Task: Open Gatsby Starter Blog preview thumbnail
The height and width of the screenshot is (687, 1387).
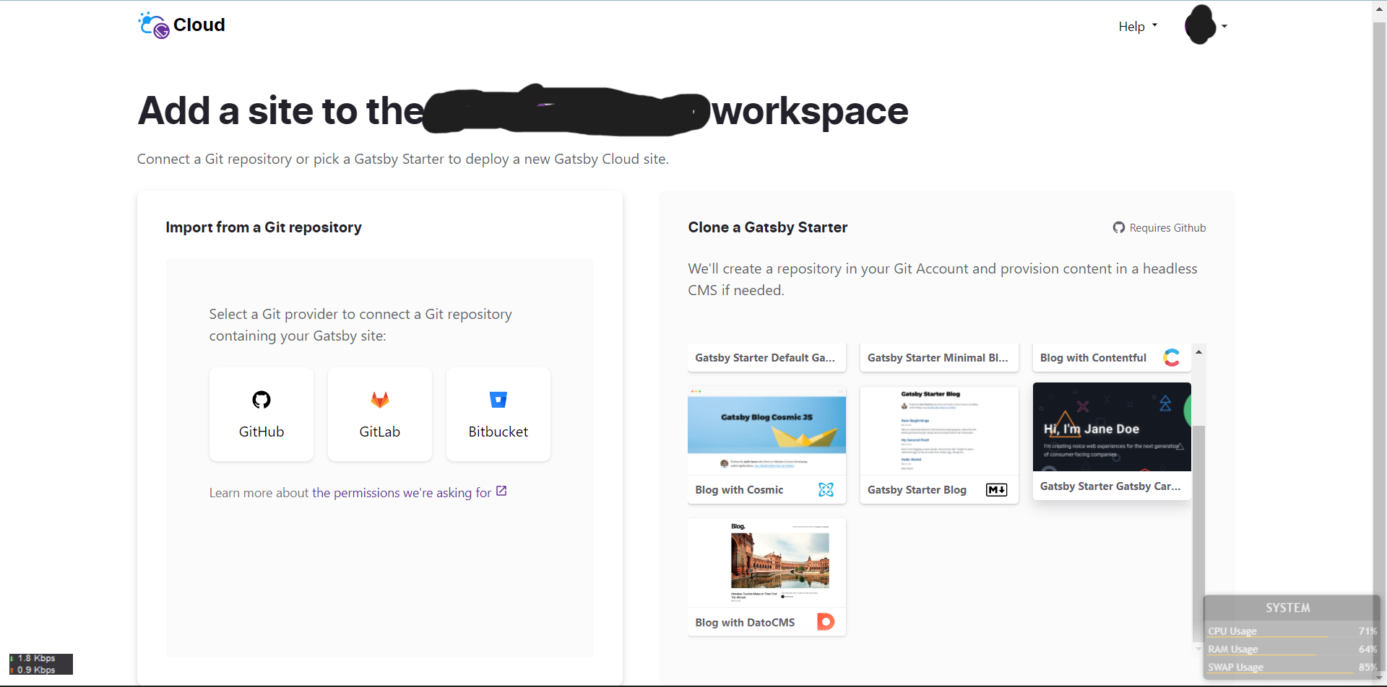Action: click(x=939, y=430)
